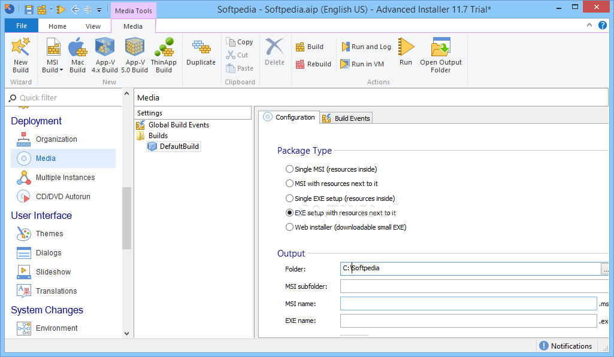The height and width of the screenshot is (357, 614).
Task: Click the output Folder text field
Action: tap(471, 268)
